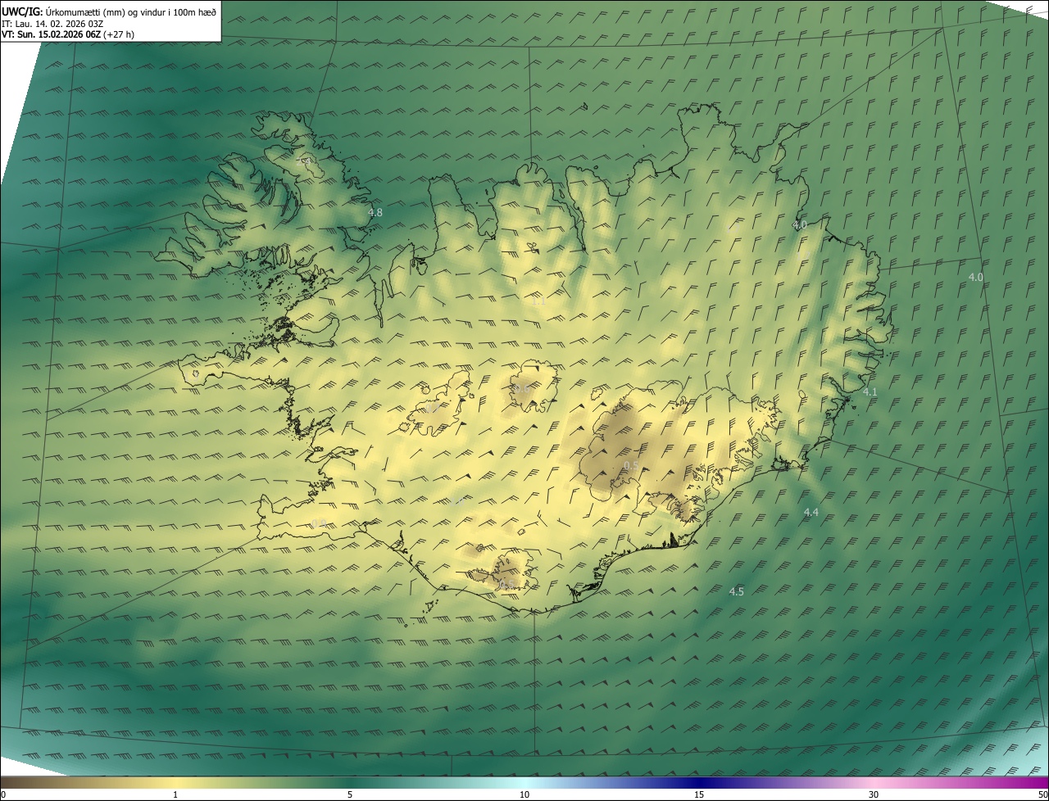Click the '10' tick on the color scale

click(x=524, y=795)
